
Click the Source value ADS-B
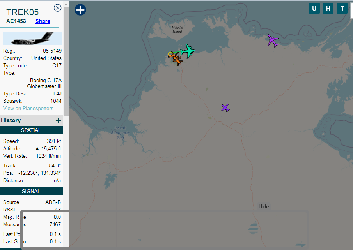(53, 202)
